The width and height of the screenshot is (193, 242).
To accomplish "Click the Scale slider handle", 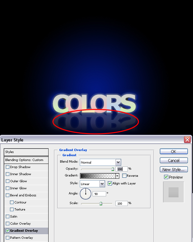I will pyautogui.click(x=101, y=203).
